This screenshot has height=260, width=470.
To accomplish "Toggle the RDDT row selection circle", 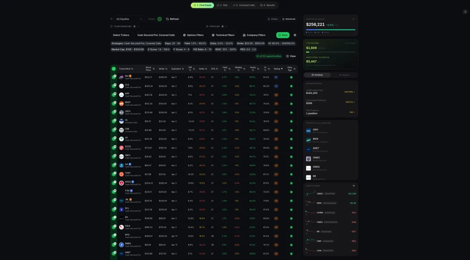I will pos(114,104).
